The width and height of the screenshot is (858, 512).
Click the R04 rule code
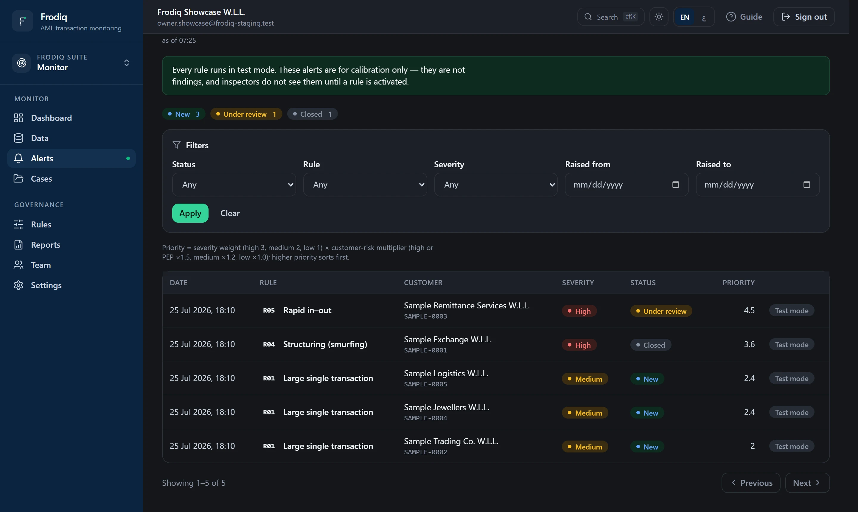coord(269,344)
